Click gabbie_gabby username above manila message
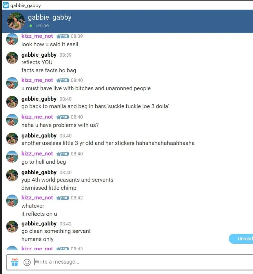 [x=39, y=99]
